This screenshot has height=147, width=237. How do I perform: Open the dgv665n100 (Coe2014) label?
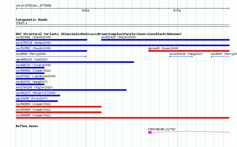point(32,59)
